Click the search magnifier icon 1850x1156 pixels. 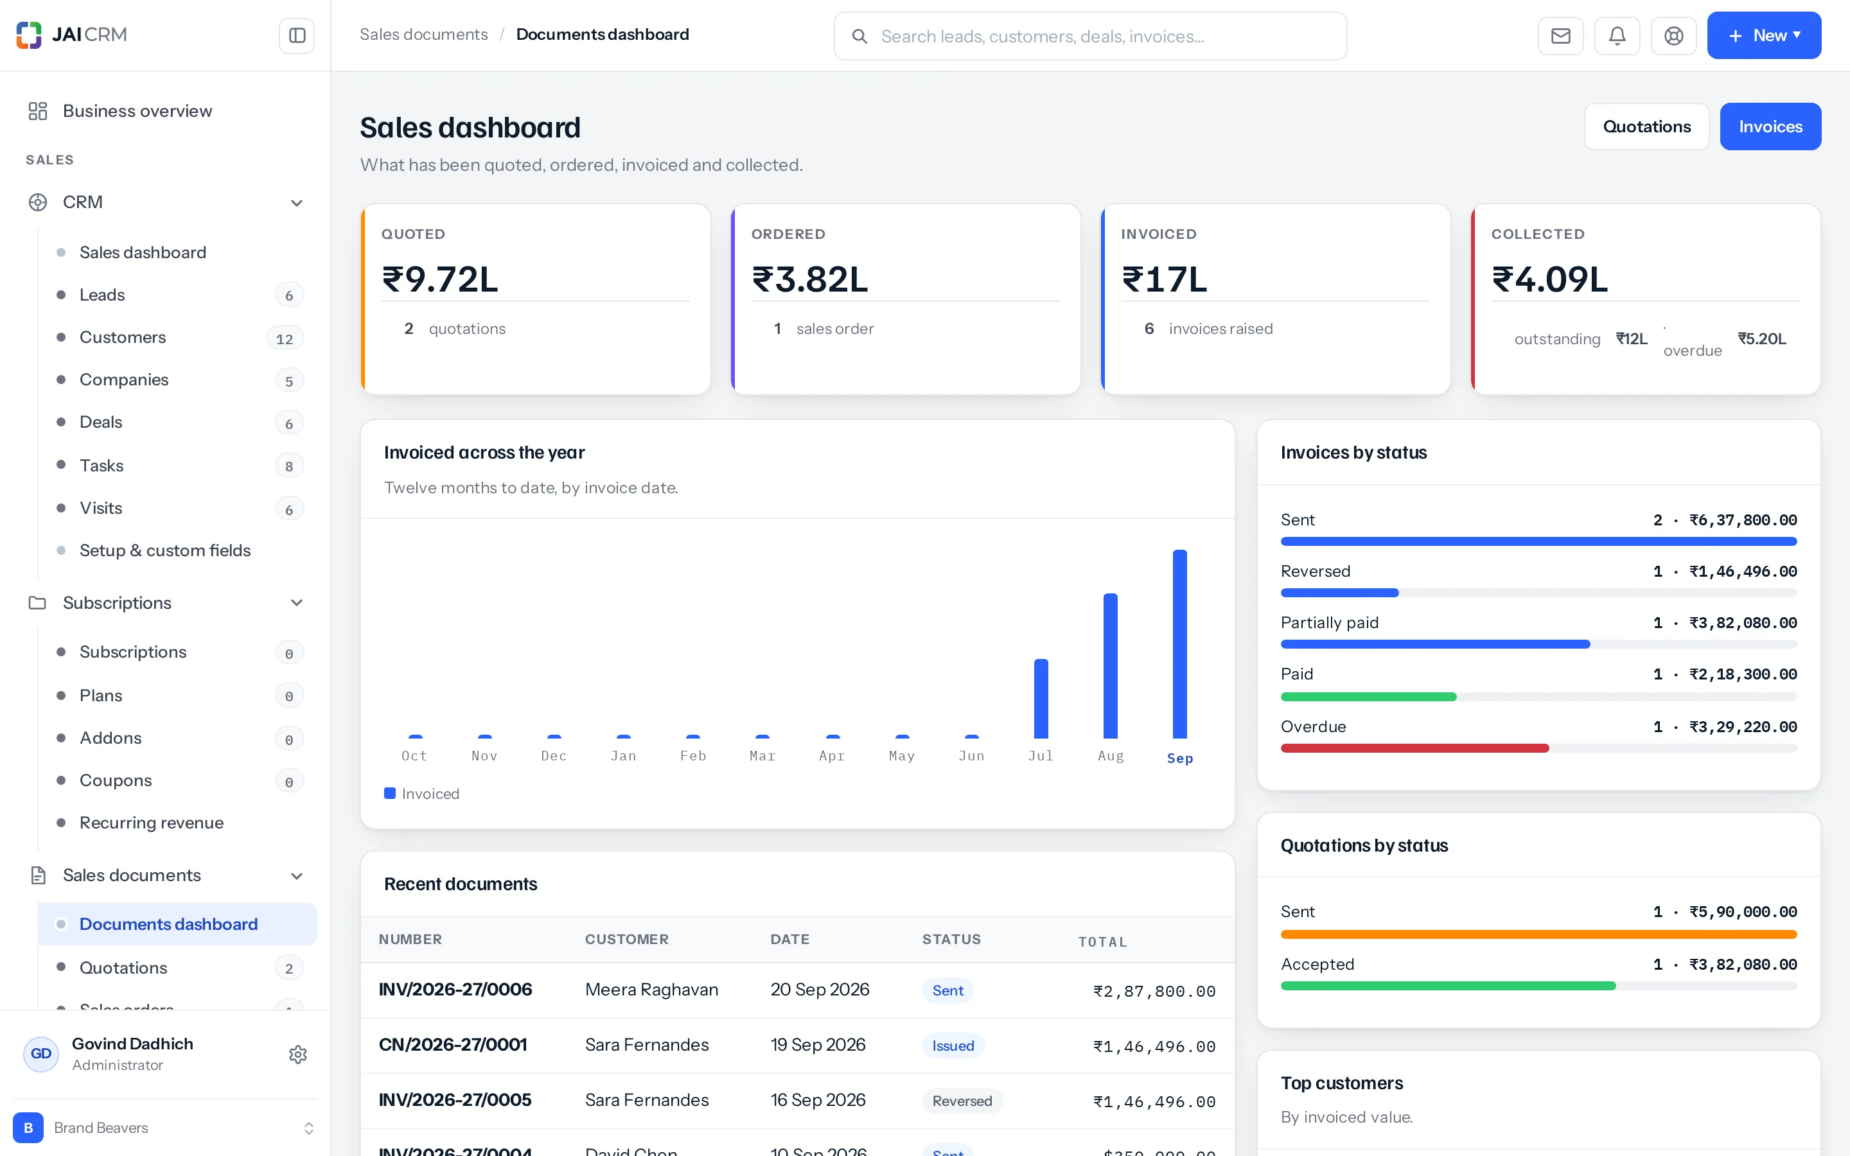pos(859,36)
